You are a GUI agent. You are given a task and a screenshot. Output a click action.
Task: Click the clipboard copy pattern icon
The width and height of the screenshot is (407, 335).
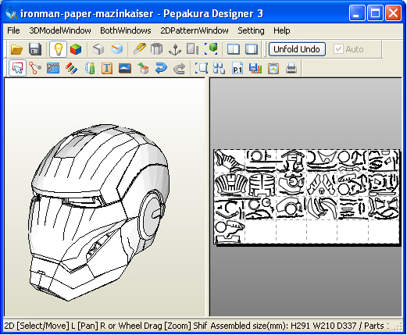273,69
